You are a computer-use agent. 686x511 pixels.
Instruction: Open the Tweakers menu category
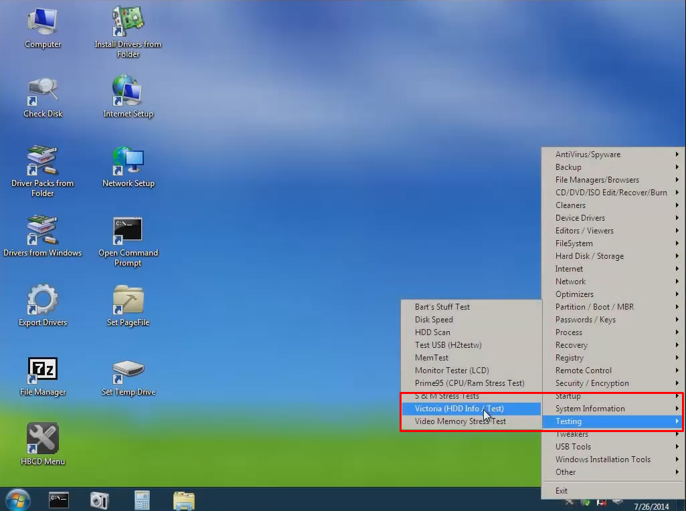click(x=612, y=433)
